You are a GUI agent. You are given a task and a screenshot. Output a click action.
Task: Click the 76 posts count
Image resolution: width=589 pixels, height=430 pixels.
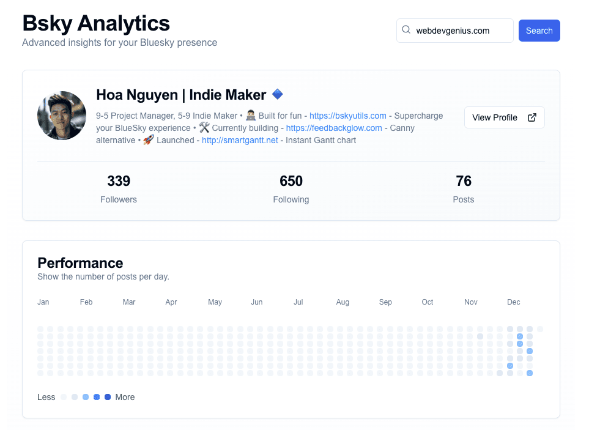click(x=464, y=181)
